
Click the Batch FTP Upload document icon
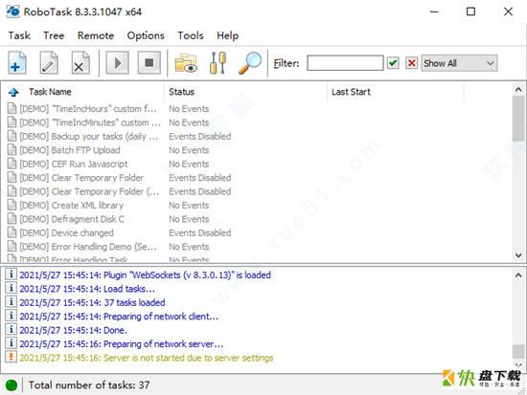point(11,149)
